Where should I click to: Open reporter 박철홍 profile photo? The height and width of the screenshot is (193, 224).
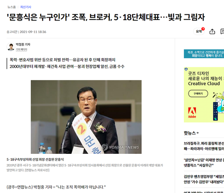click(x=11, y=47)
